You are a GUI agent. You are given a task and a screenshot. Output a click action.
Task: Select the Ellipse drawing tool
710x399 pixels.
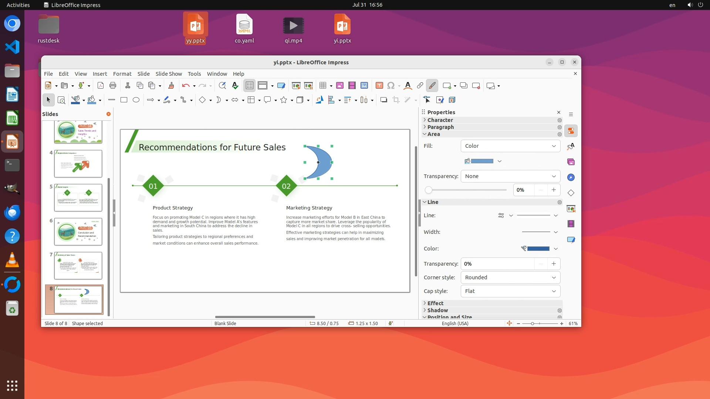click(x=136, y=100)
